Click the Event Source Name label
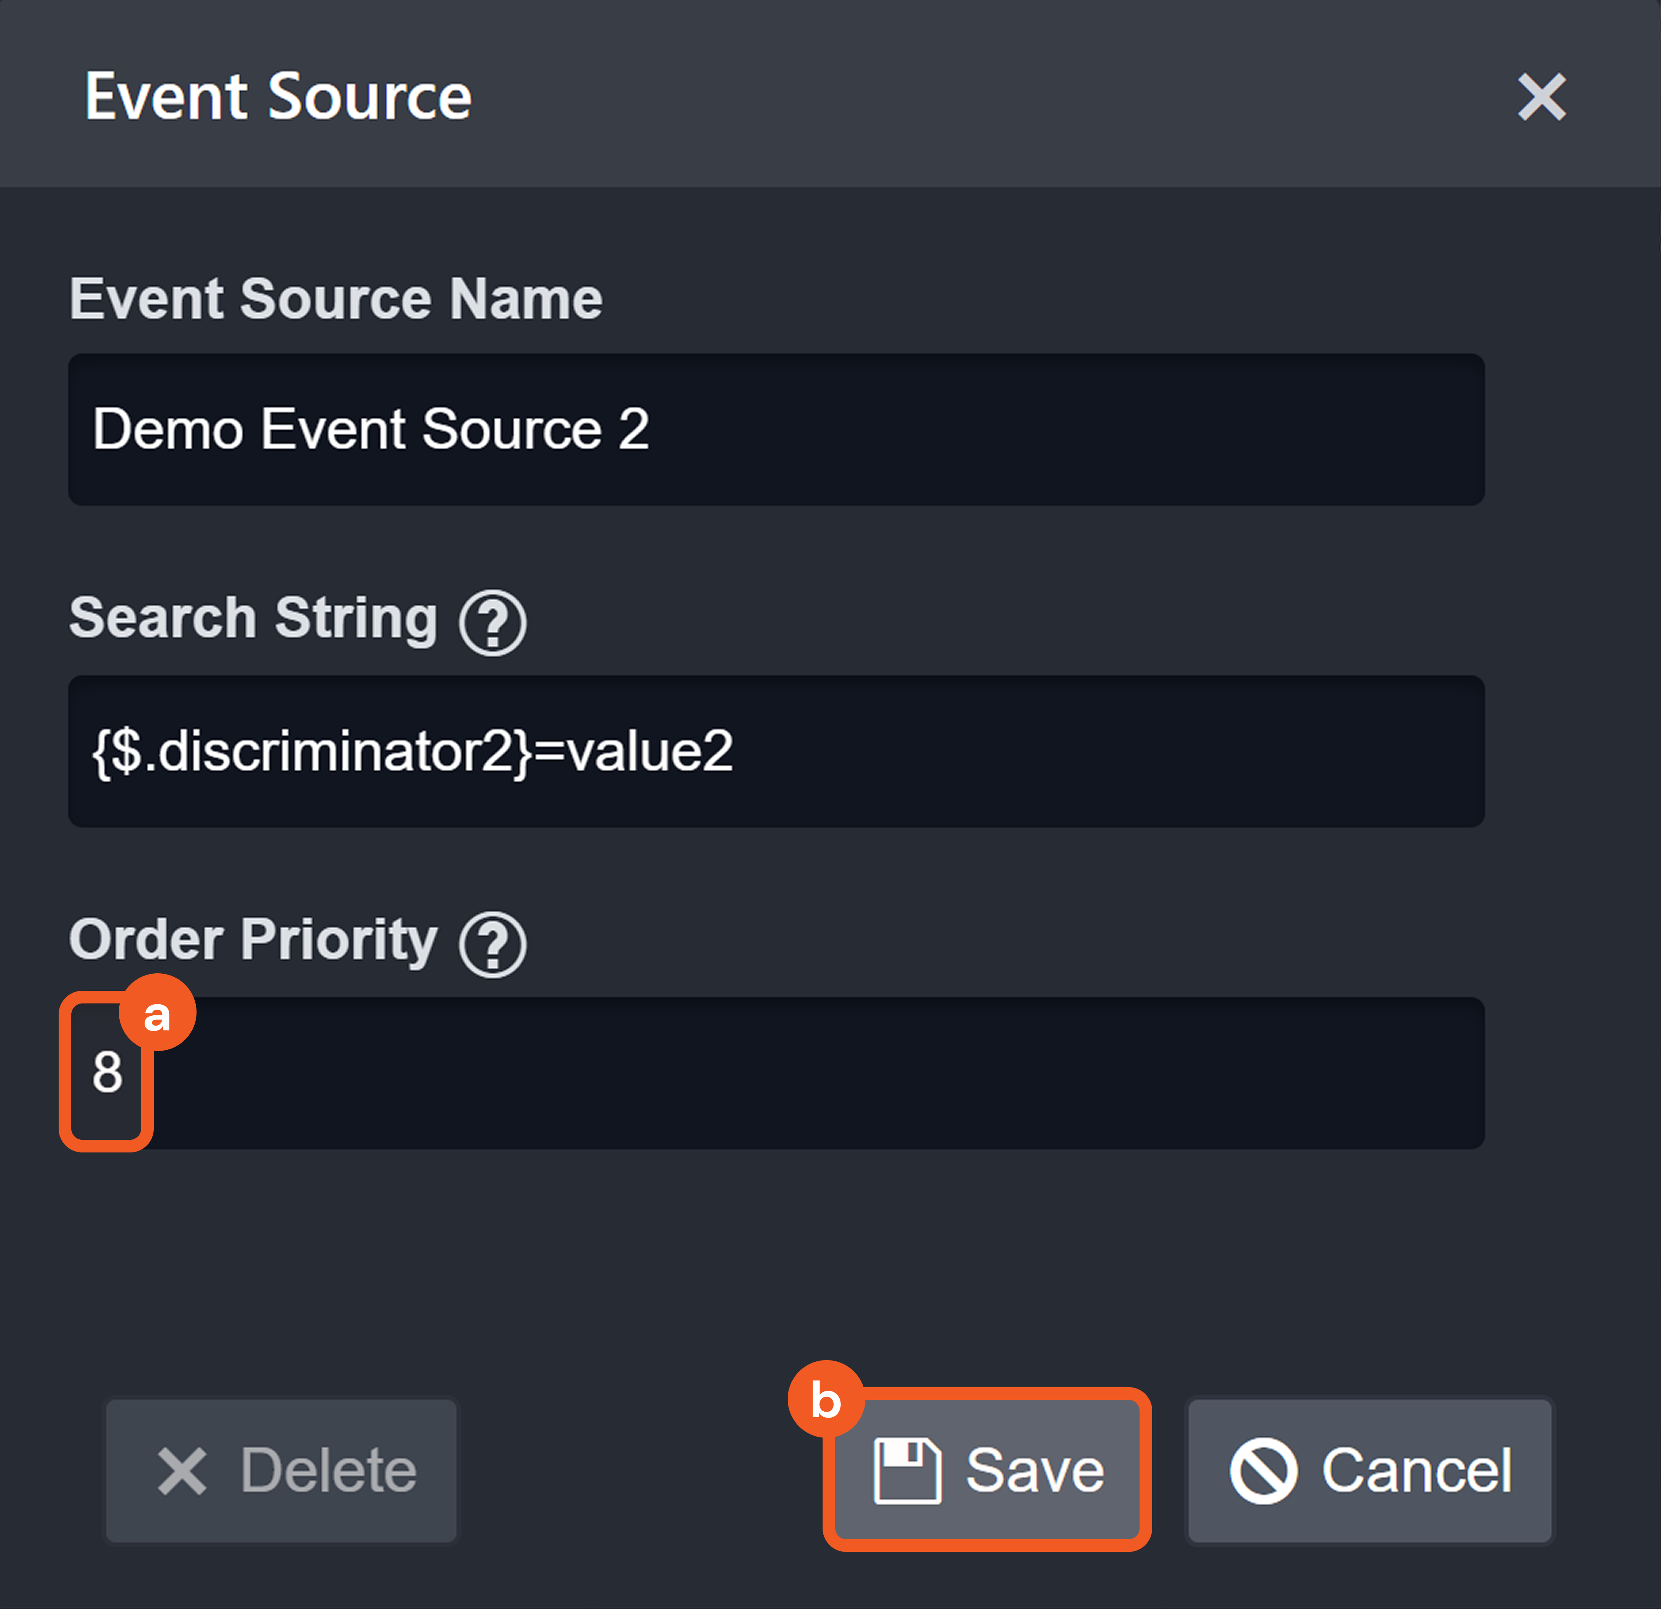1661x1609 pixels. coord(336,298)
